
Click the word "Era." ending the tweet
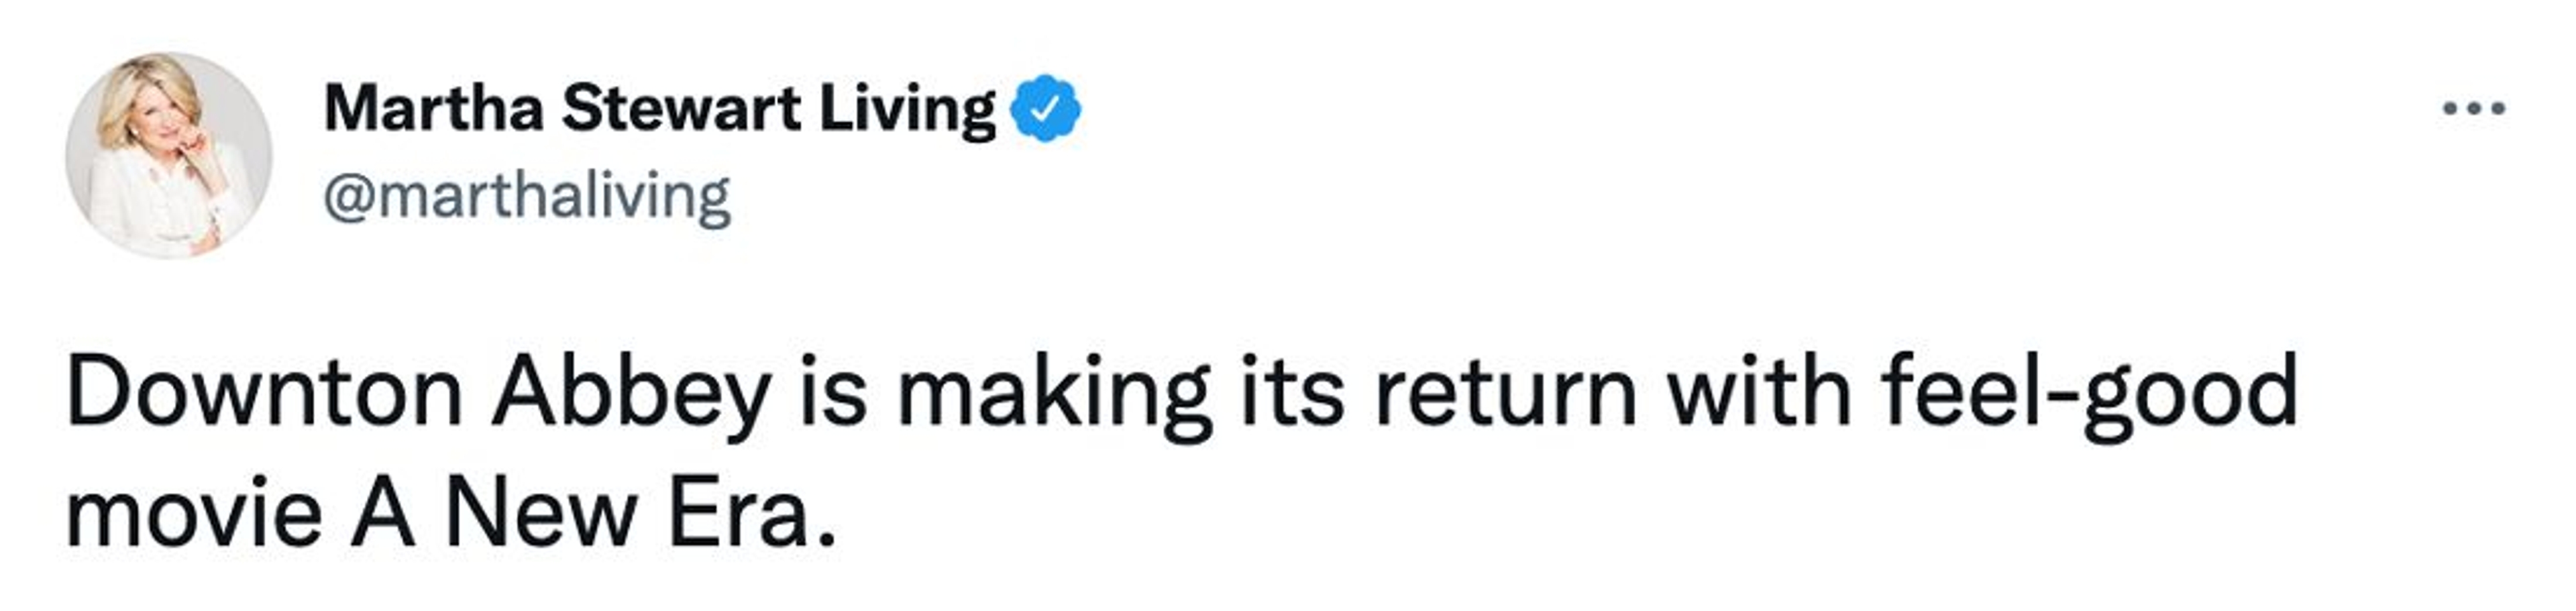point(751,515)
